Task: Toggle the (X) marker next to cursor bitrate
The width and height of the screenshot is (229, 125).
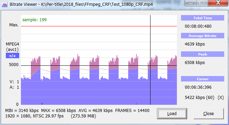Action: (x=221, y=98)
